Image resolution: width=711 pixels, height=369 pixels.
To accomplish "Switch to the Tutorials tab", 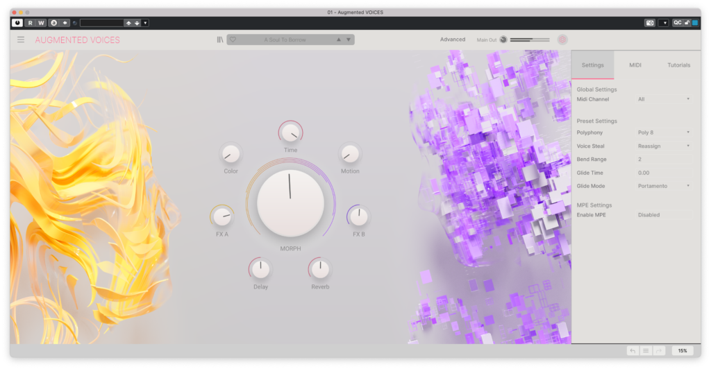I will (678, 65).
